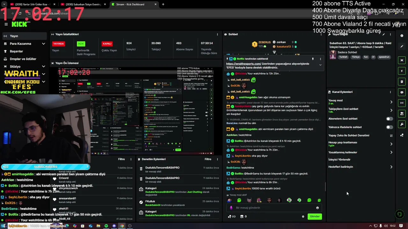Expand Takipçilere özel sohbet settings
The width and height of the screenshot is (408, 229).
click(x=391, y=110)
